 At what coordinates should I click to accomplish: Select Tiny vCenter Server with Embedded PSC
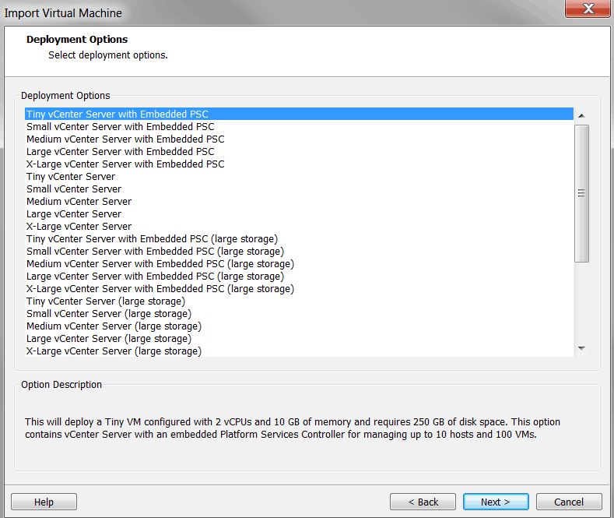[117, 115]
